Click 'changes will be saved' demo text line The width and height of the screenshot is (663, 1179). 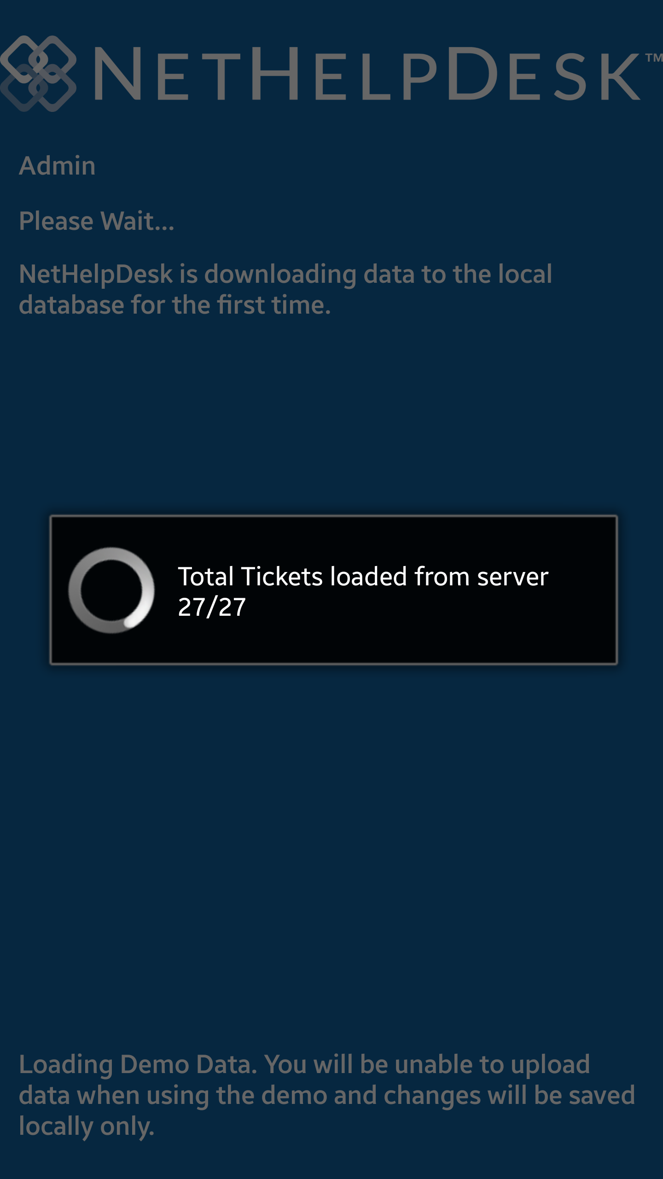pyautogui.click(x=509, y=1095)
